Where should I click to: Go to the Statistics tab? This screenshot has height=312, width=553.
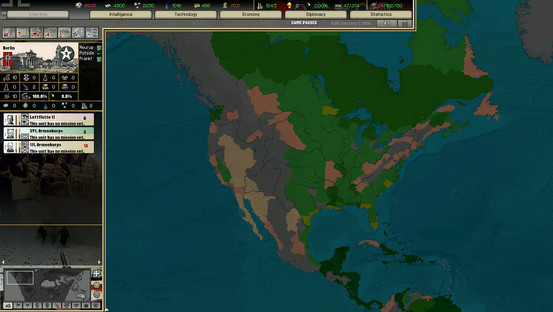[381, 15]
